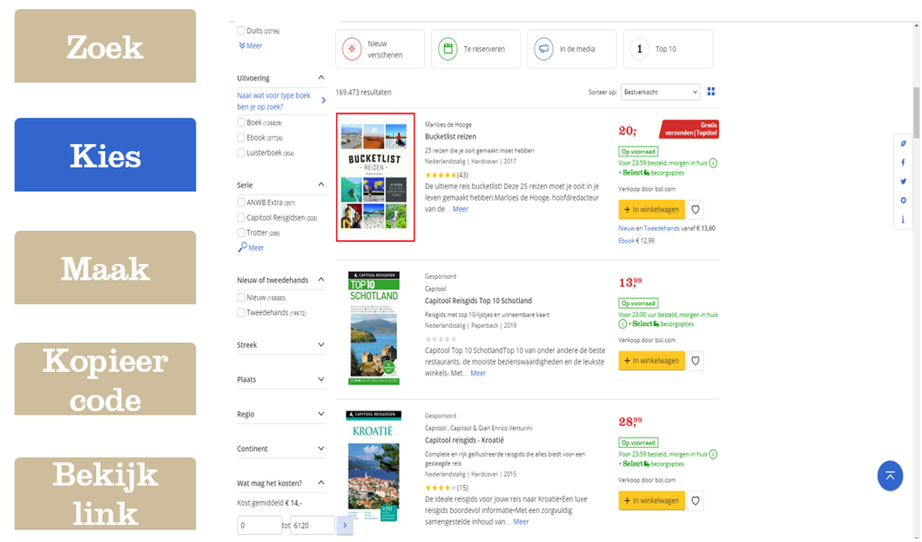Switch to grid view icon
The width and height of the screenshot is (922, 542).
point(711,91)
